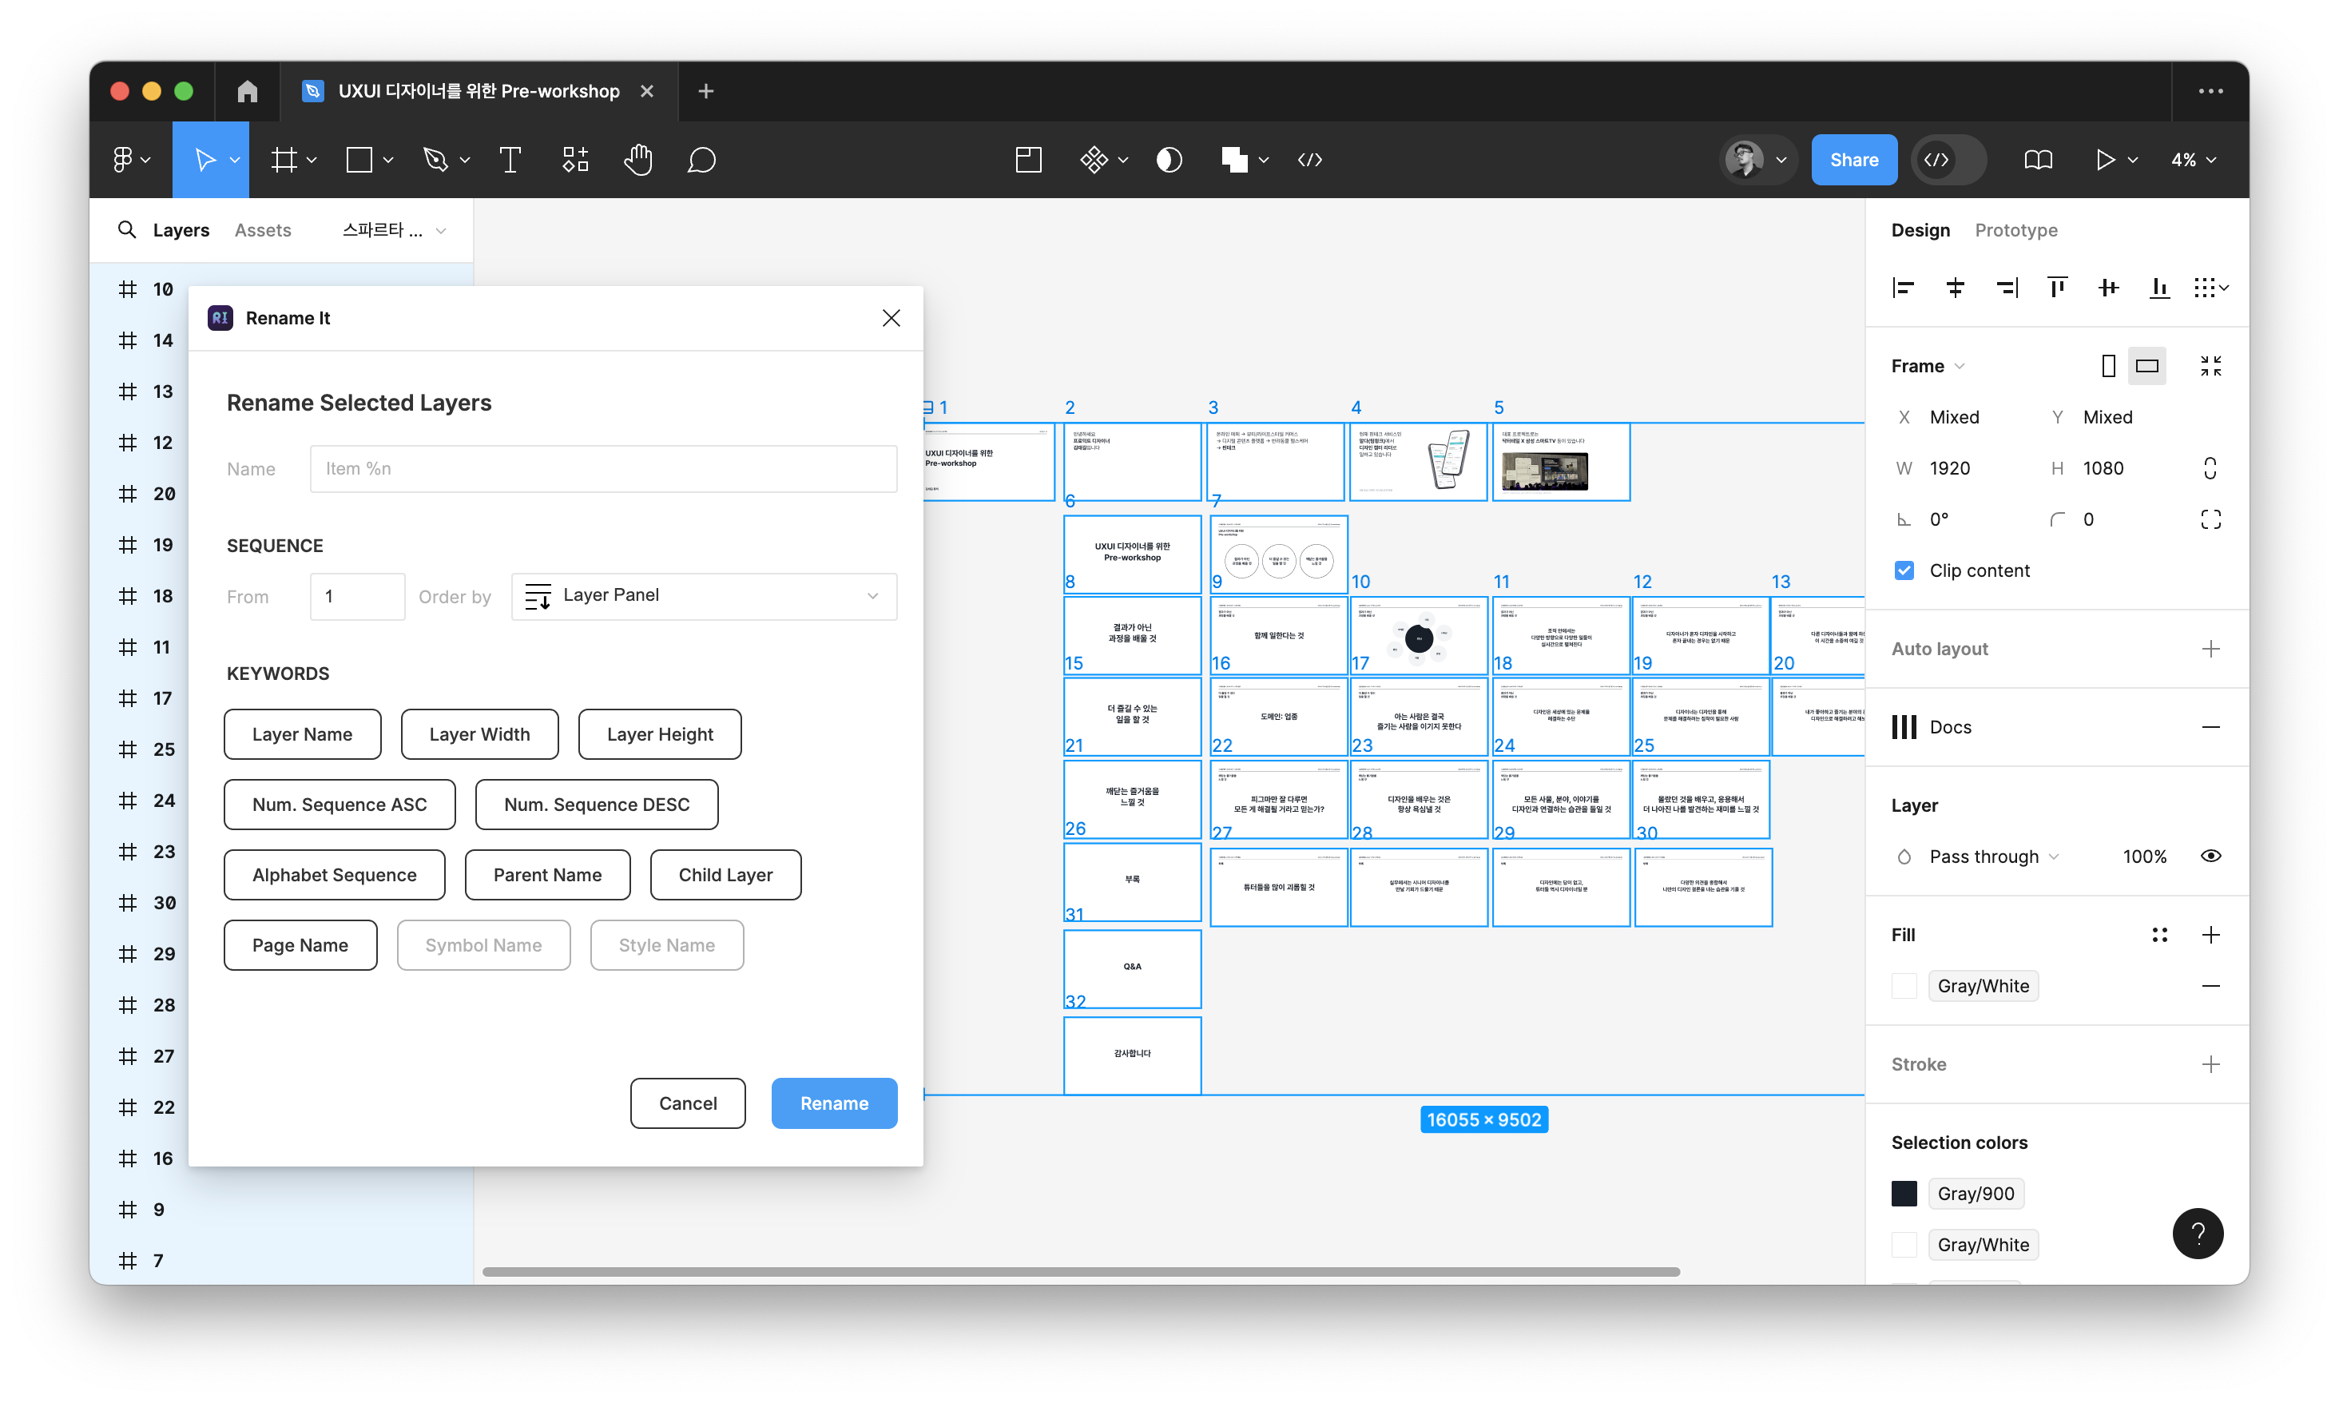Toggle Dev Mode switch
Image resolution: width=2339 pixels, height=1403 pixels.
click(1948, 160)
